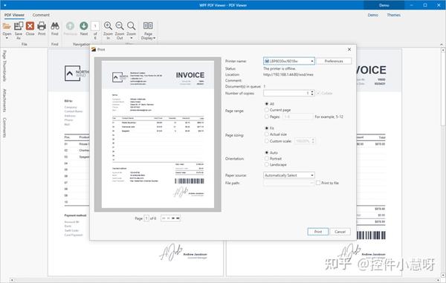Increase number of copies with stepper

[312, 91]
